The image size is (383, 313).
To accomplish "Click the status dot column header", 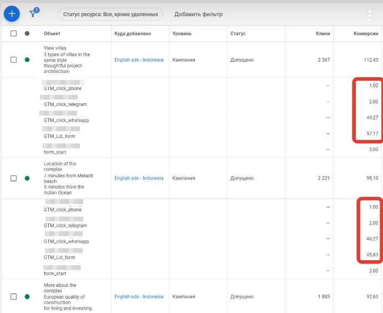I will [27, 33].
